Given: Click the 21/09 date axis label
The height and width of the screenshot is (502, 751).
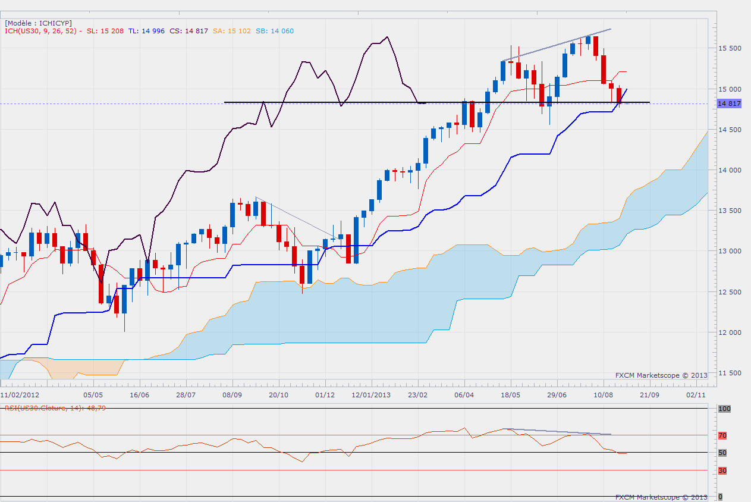Looking at the screenshot, I should (x=649, y=394).
